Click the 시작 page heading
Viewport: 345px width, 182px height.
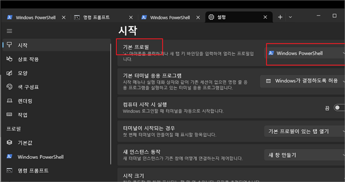coord(128,30)
